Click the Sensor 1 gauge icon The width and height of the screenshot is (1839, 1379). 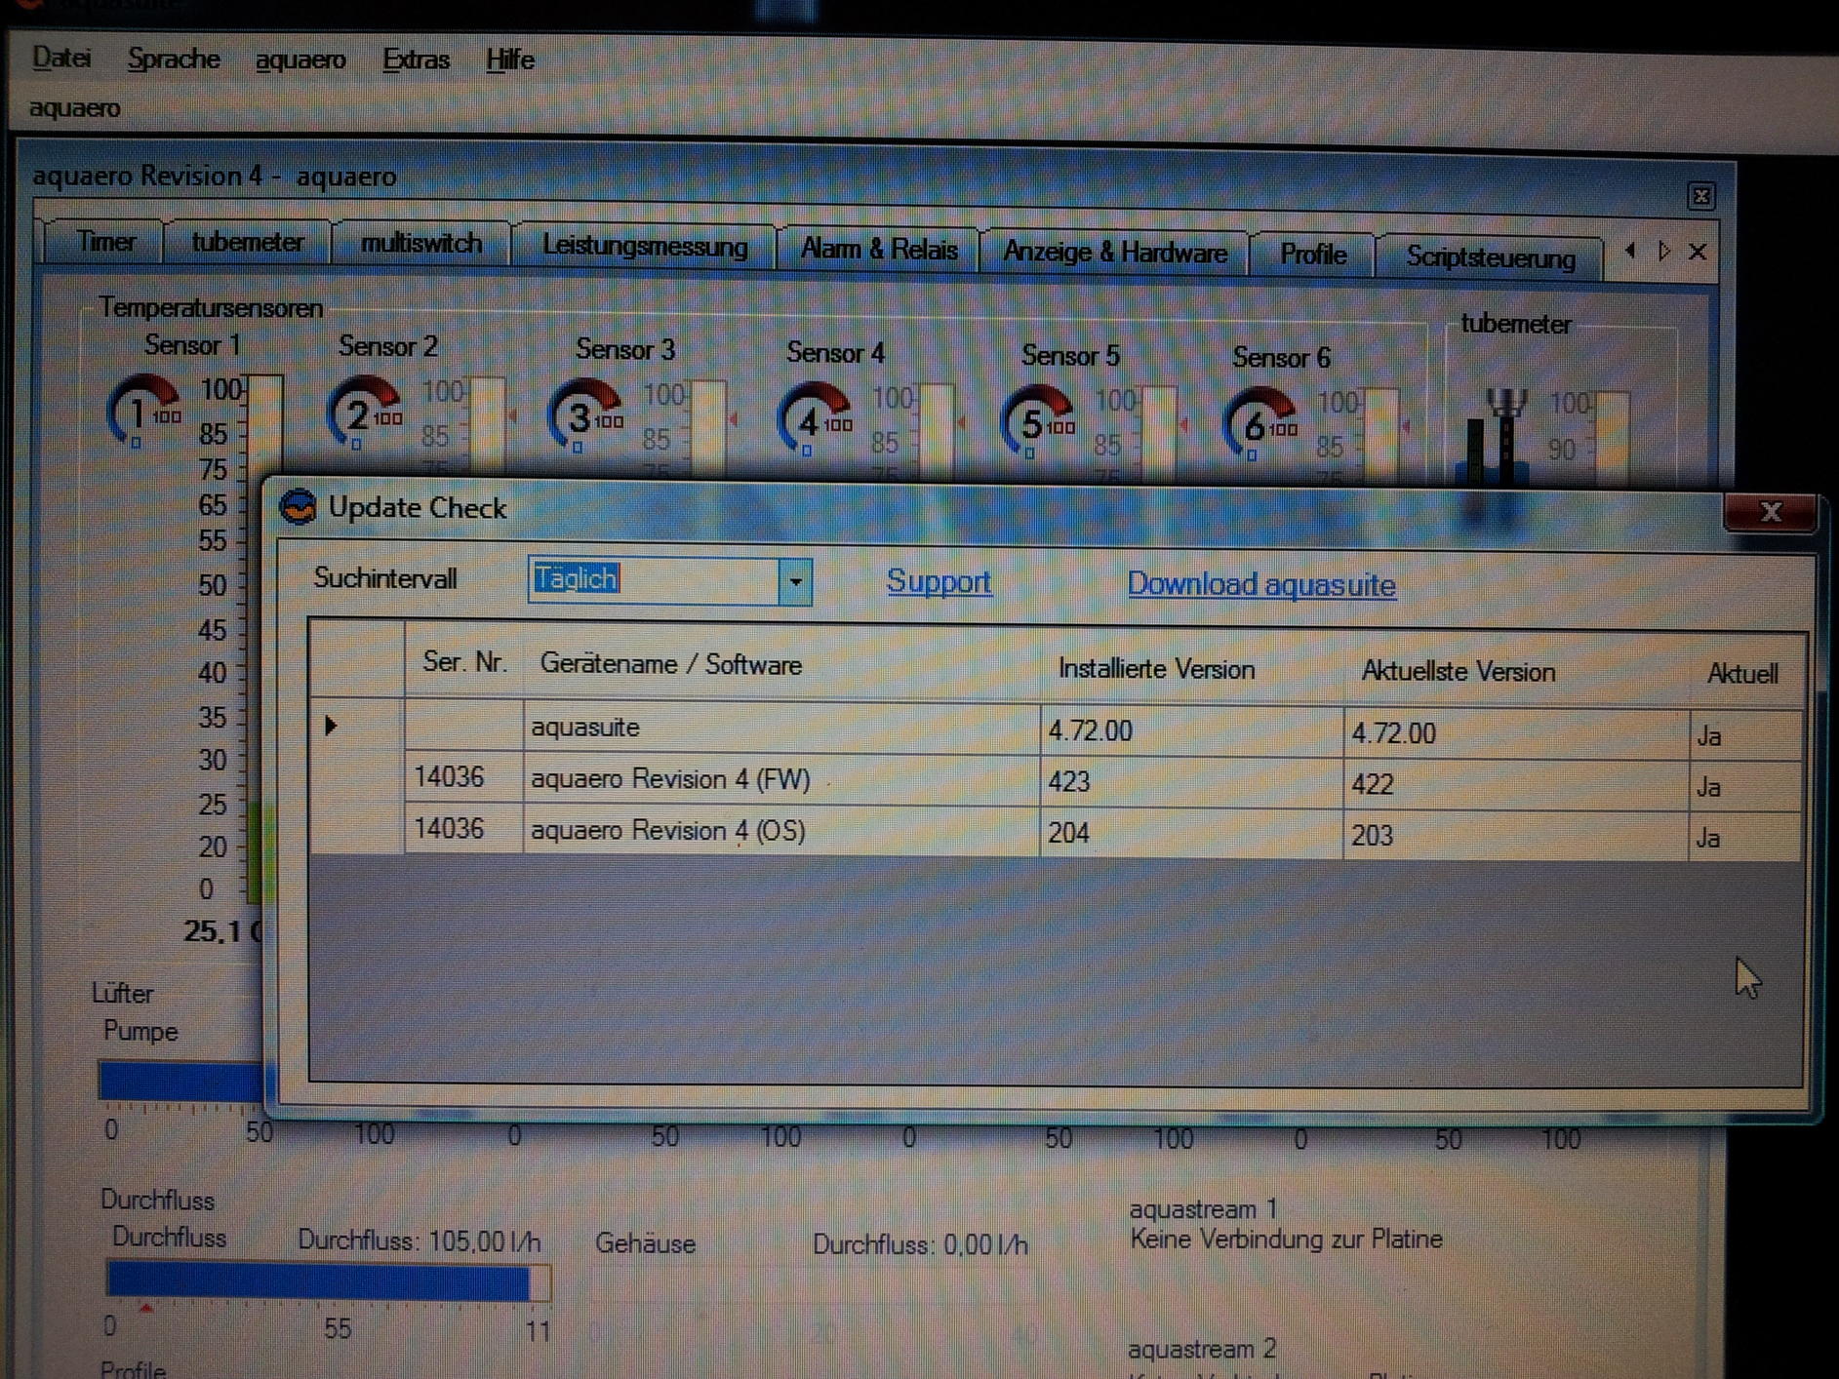(143, 411)
